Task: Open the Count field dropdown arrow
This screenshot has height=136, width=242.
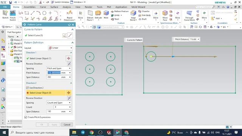Action: (70, 107)
